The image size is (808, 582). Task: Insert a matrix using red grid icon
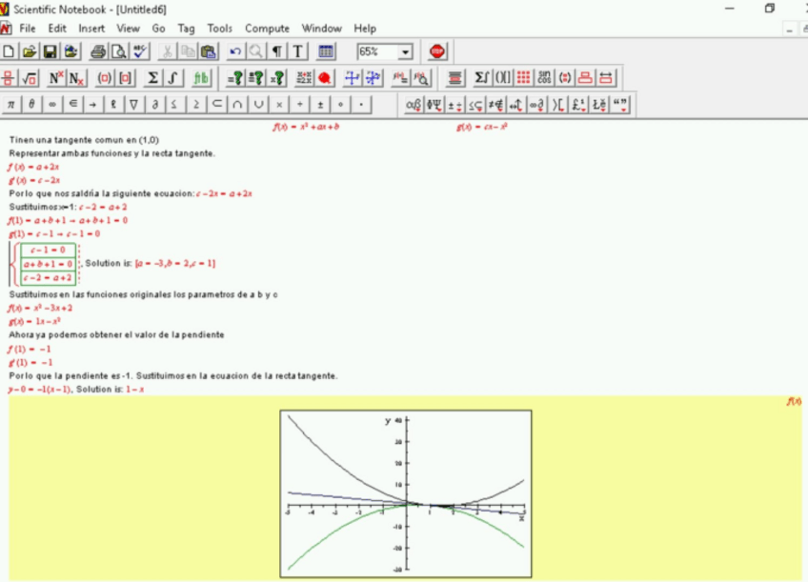(523, 78)
